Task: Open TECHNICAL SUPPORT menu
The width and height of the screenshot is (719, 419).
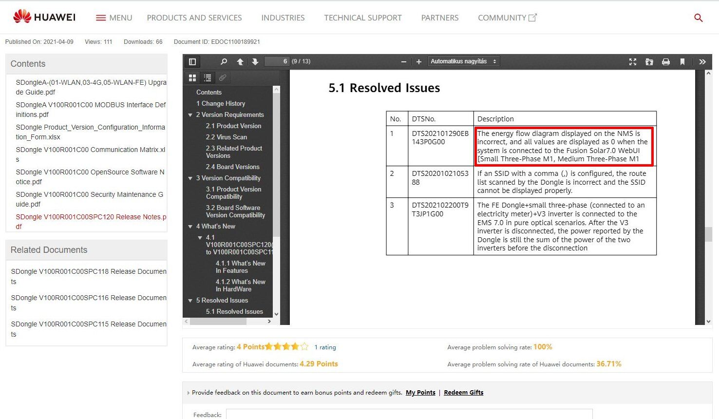Action: pyautogui.click(x=363, y=18)
